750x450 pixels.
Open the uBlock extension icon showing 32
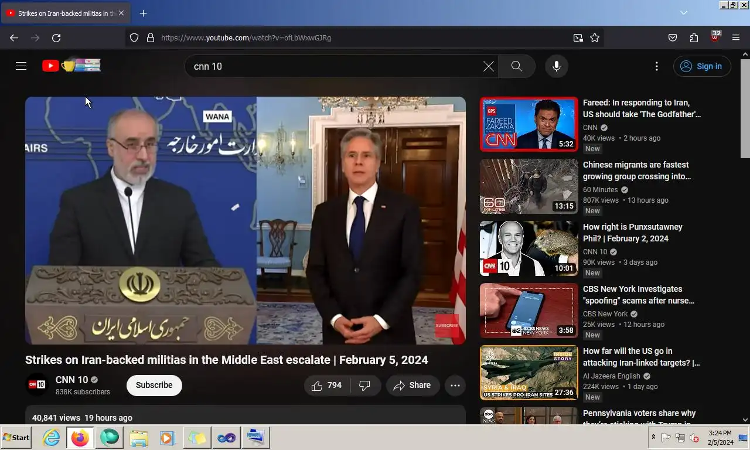tap(715, 37)
